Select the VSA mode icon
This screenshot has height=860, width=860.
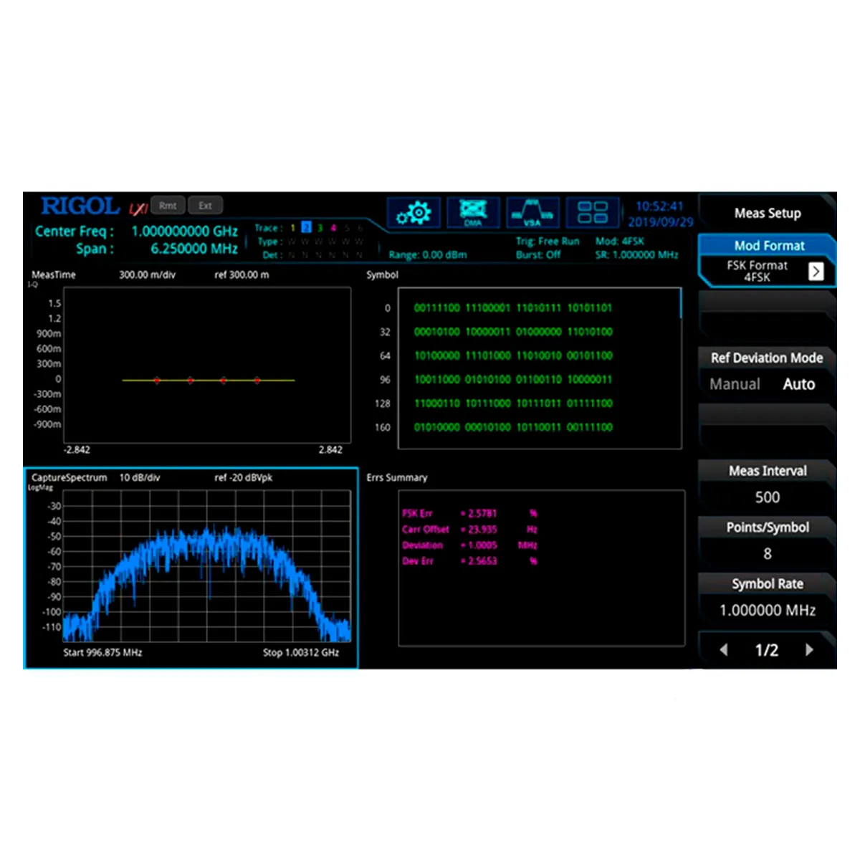click(x=532, y=213)
